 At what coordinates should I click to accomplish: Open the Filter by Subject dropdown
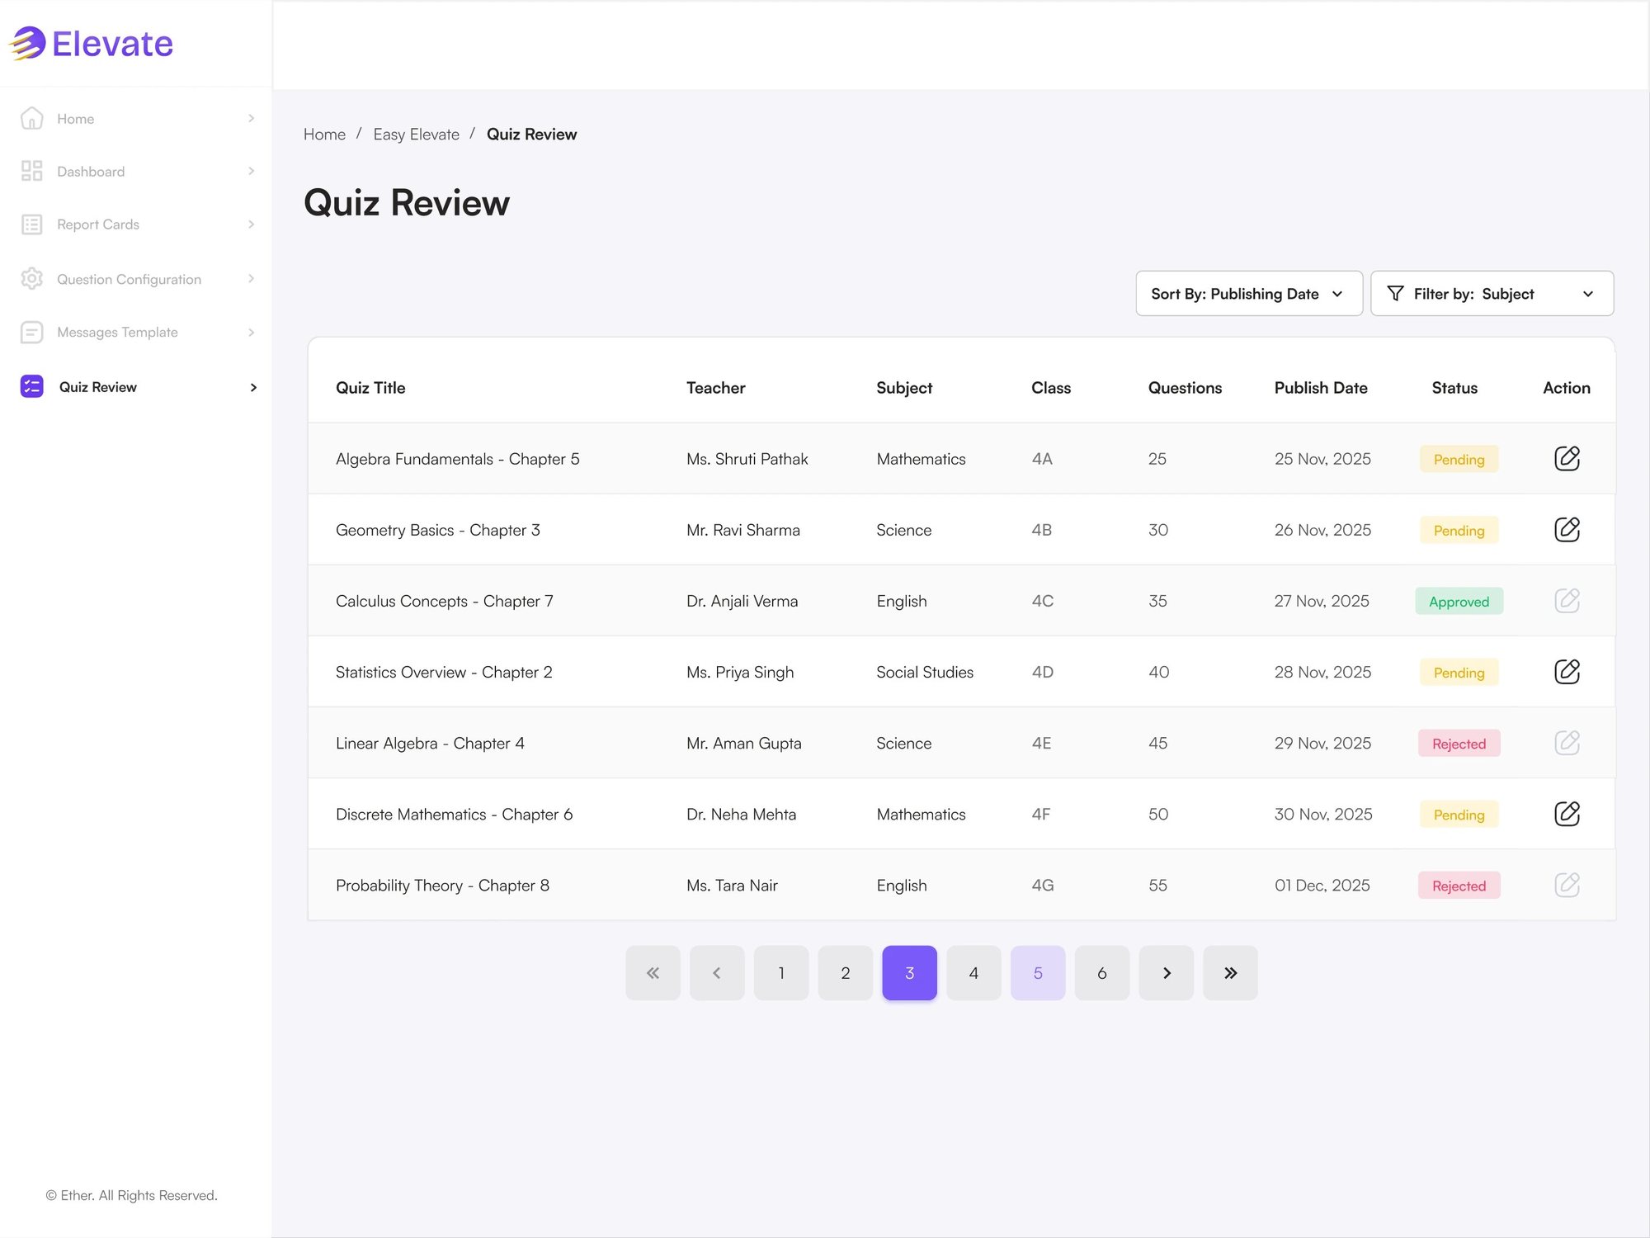click(x=1492, y=293)
